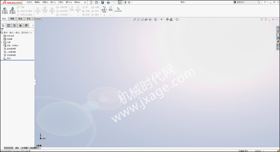Pin the menu bar with pushpin

click(x=85, y=2)
